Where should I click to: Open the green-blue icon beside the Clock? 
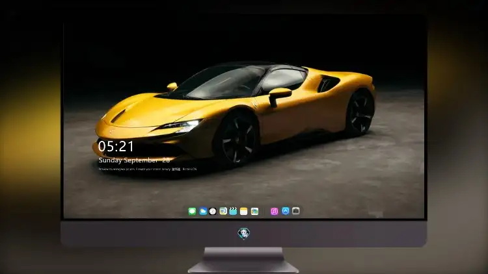tap(223, 211)
